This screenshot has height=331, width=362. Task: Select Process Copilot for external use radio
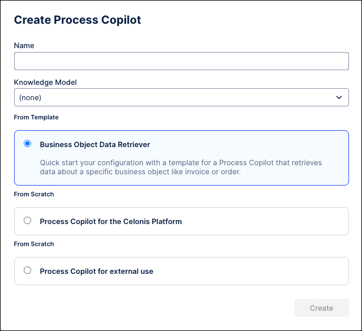(28, 270)
